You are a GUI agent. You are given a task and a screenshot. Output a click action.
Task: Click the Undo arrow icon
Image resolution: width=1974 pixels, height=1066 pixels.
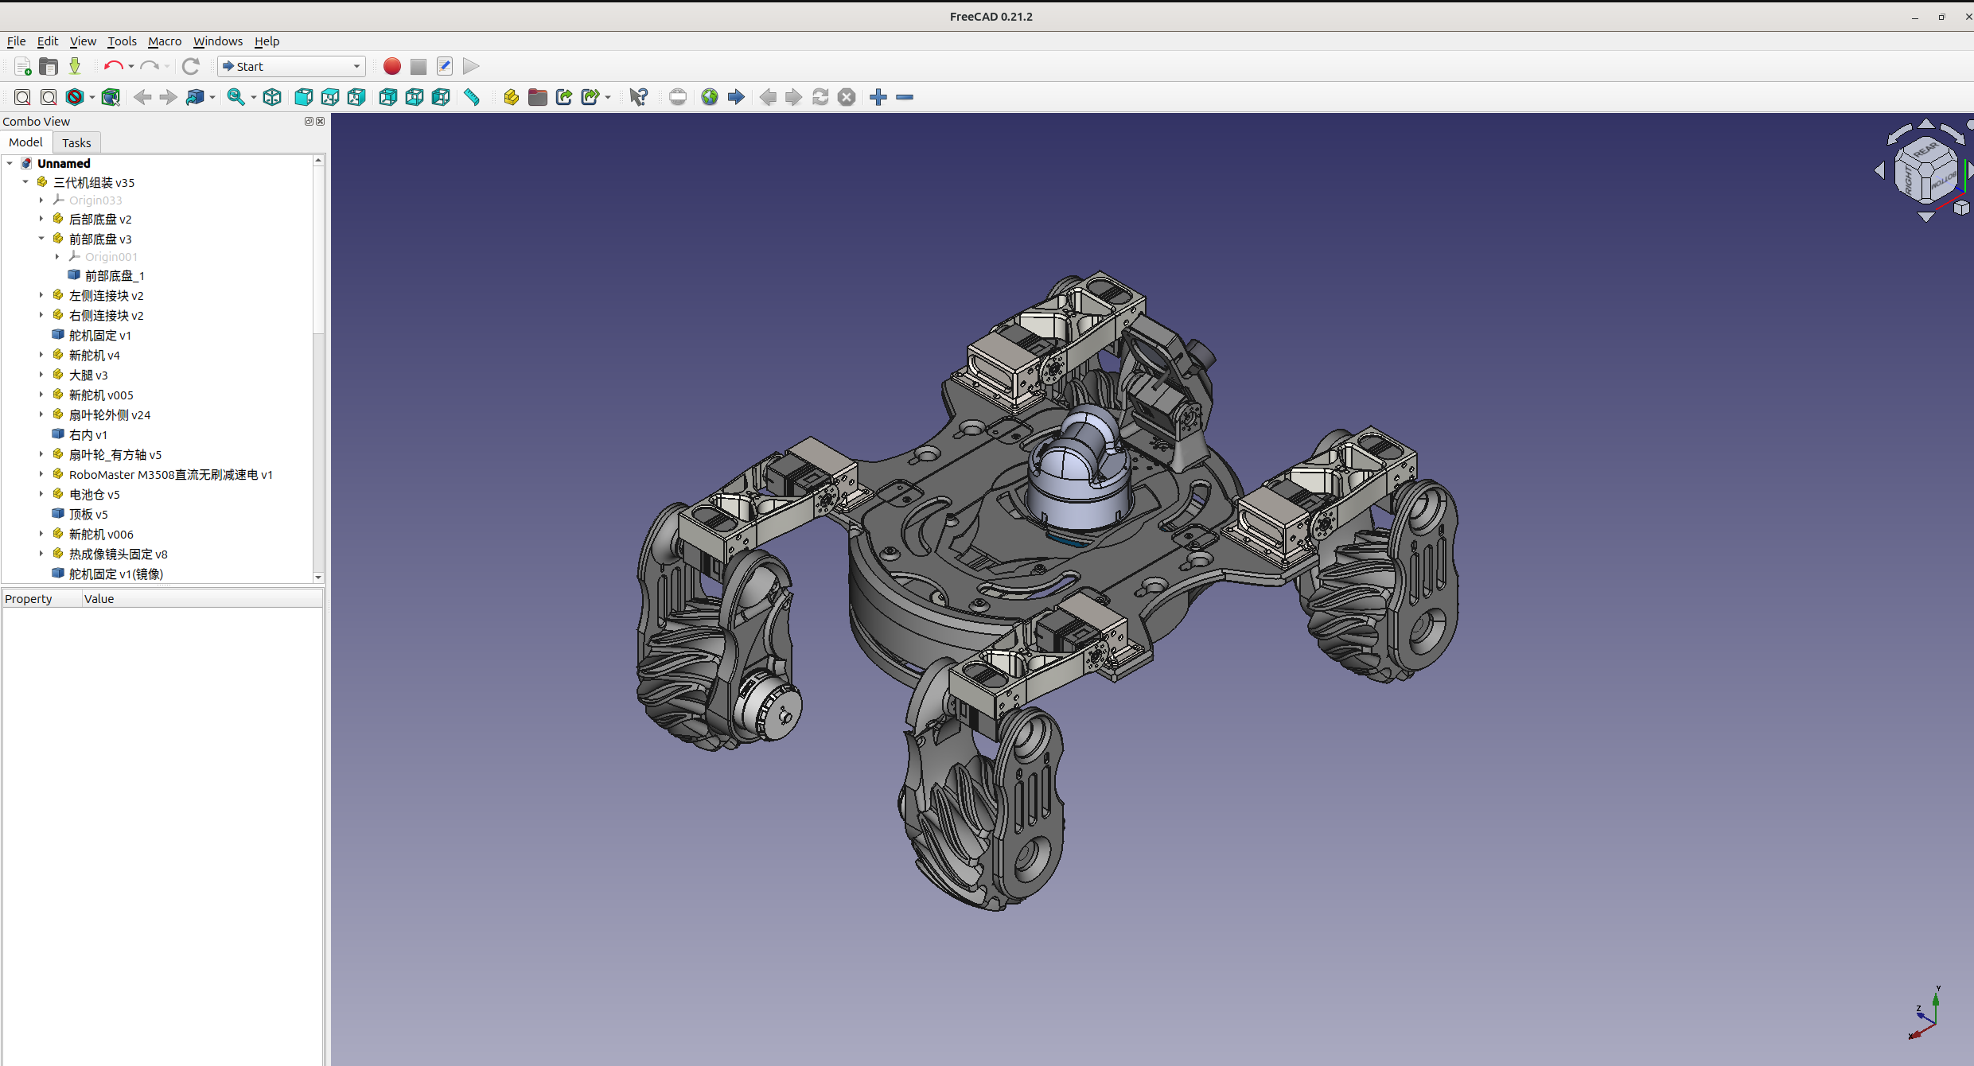click(113, 66)
